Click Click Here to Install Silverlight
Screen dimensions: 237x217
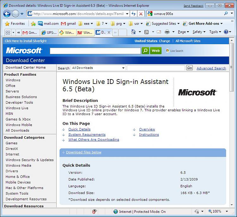coord(26,41)
